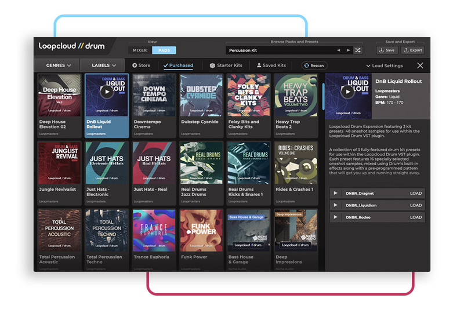Image resolution: width=464 pixels, height=309 pixels.
Task: Switch to the Starter Kits tab
Action: pyautogui.click(x=226, y=66)
